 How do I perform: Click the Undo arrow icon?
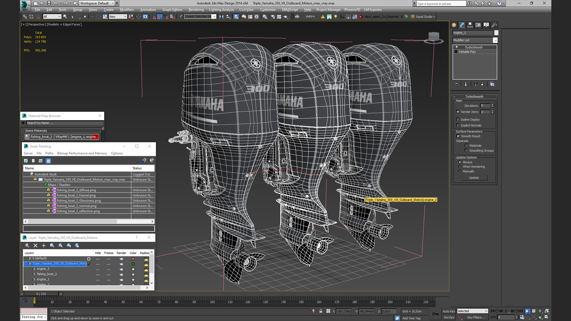(x=56, y=3)
